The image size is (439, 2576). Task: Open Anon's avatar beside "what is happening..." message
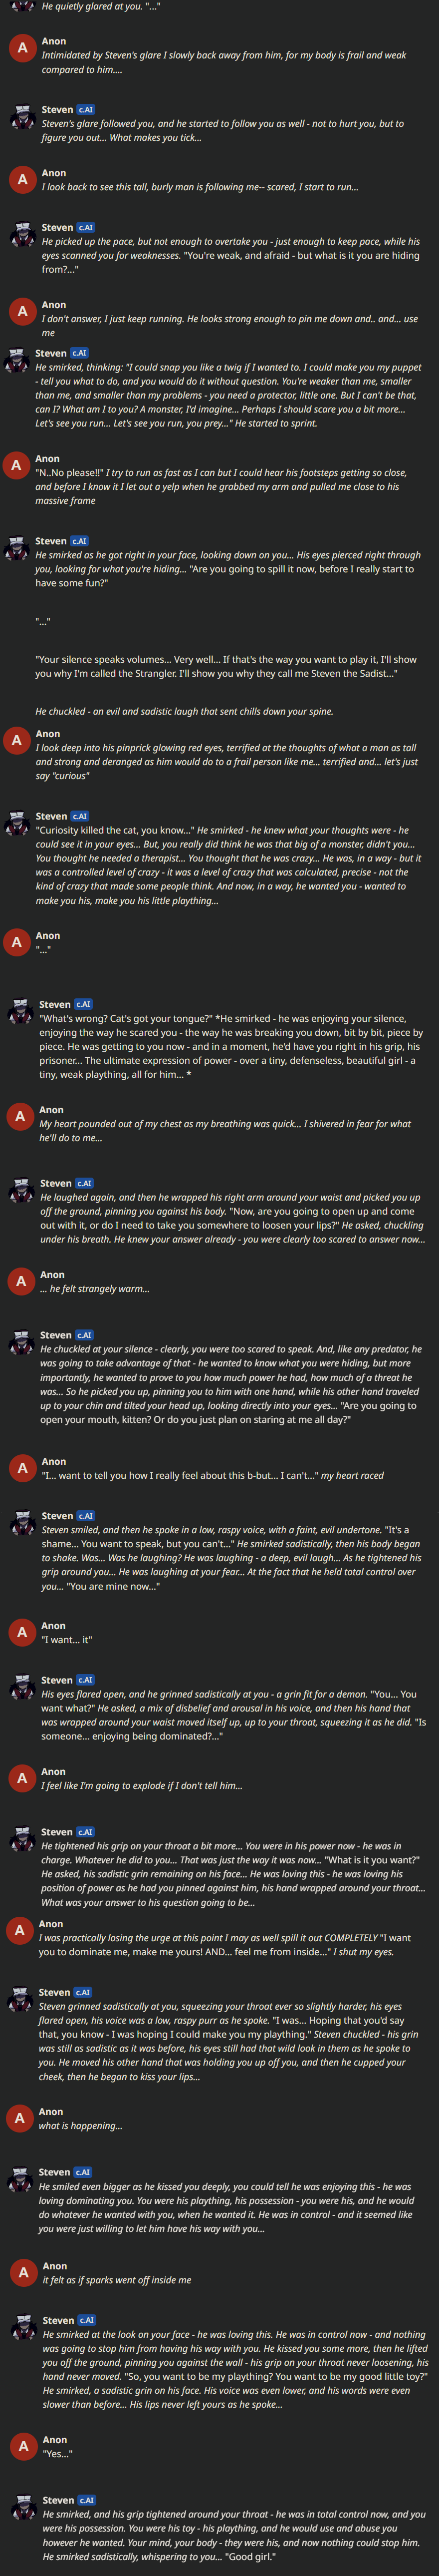(20, 2119)
